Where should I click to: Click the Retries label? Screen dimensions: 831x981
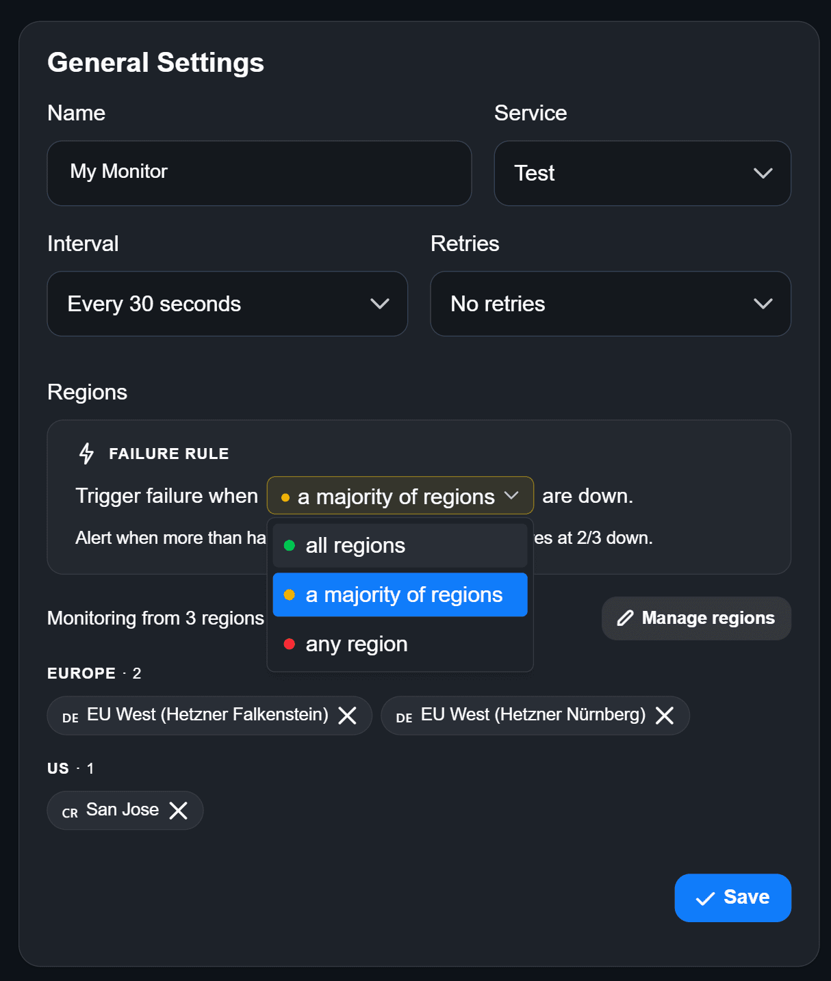coord(465,244)
